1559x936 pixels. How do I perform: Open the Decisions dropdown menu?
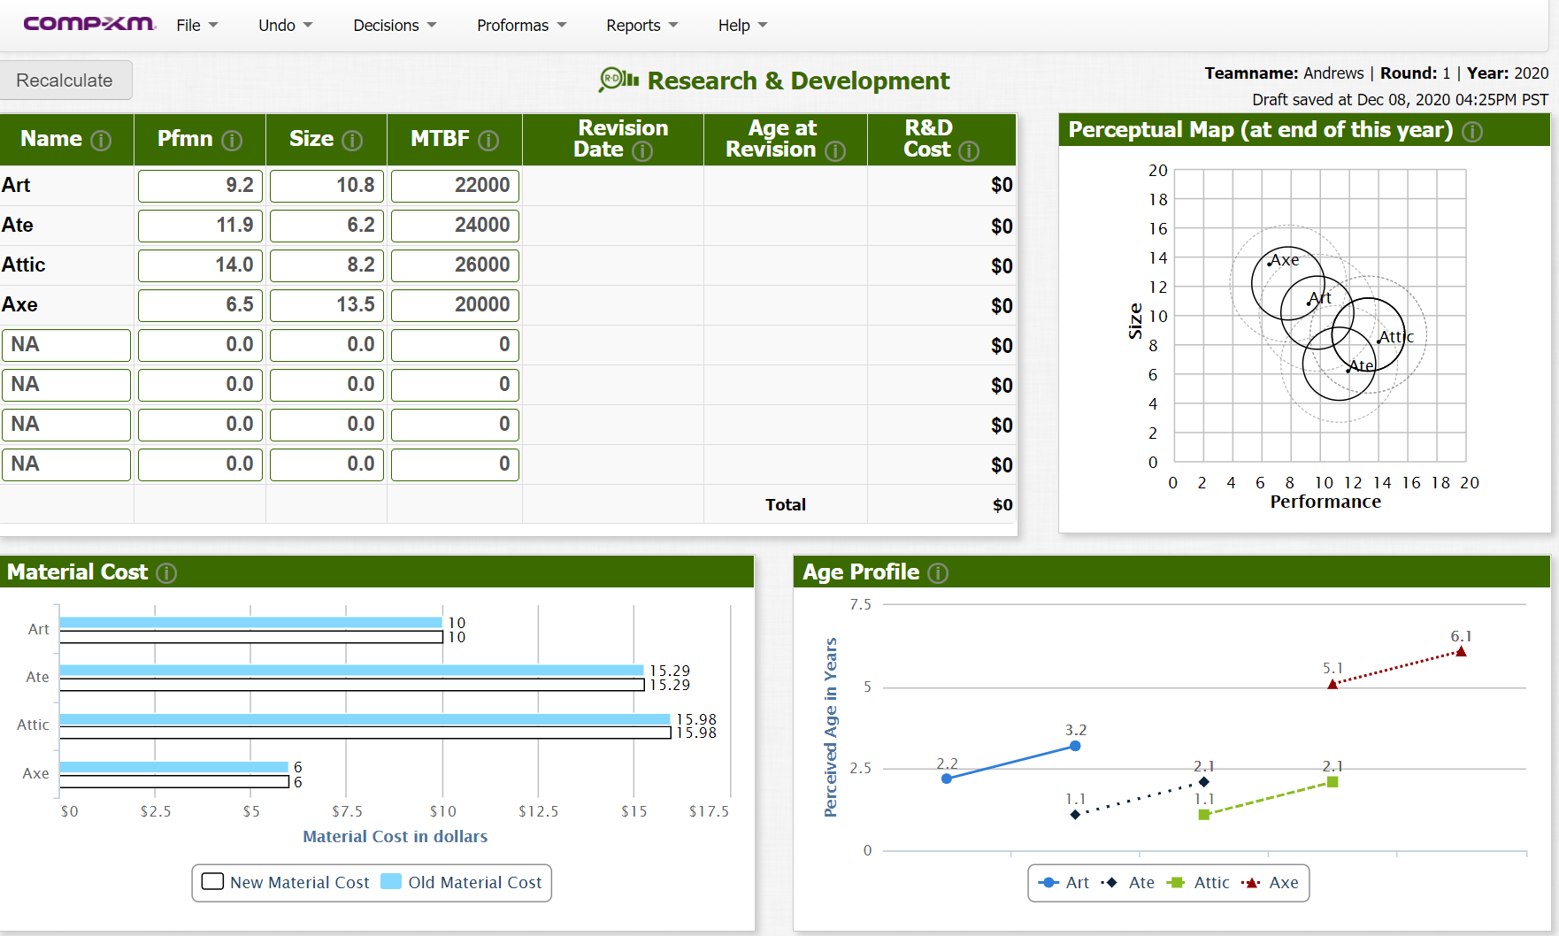395,26
